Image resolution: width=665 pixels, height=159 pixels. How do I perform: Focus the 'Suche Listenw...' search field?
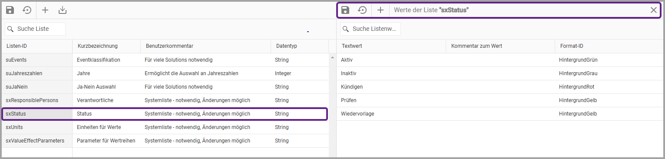[x=371, y=29]
